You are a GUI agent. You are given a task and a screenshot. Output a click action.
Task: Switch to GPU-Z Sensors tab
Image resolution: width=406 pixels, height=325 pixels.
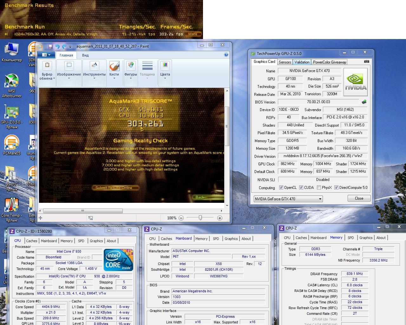285,62
